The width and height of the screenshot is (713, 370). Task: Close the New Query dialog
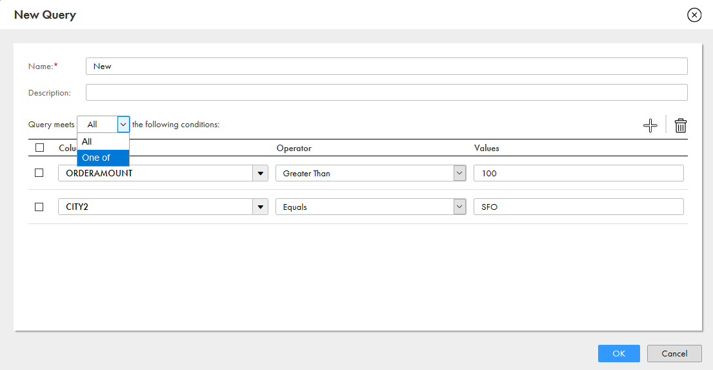tap(694, 15)
